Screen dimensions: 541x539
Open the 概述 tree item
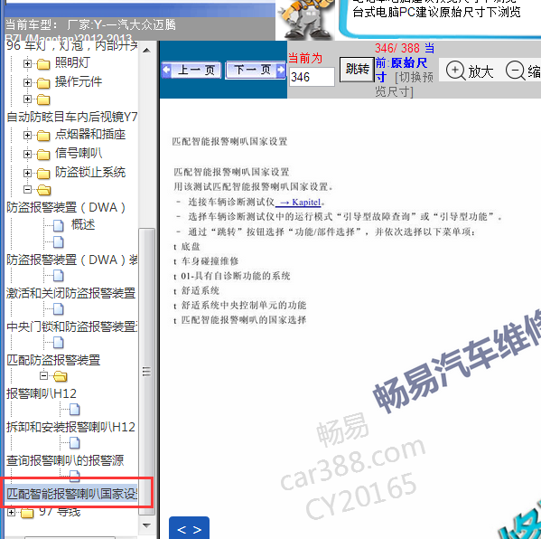[x=83, y=225]
